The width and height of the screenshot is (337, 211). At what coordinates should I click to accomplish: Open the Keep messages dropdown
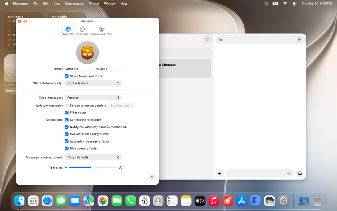pos(93,98)
